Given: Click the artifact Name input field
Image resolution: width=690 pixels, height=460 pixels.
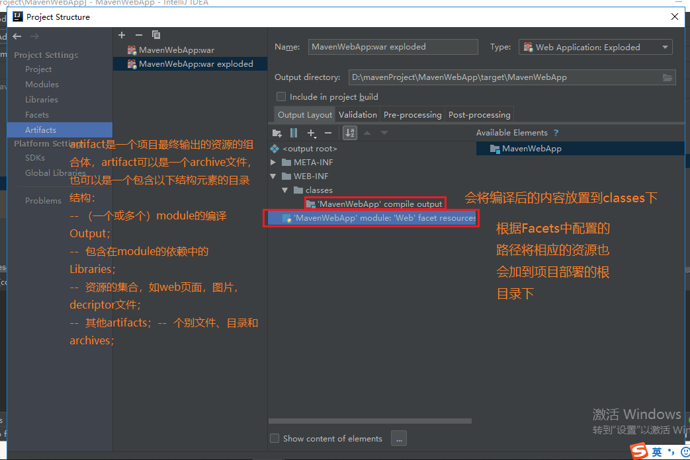Looking at the screenshot, I should click(393, 47).
